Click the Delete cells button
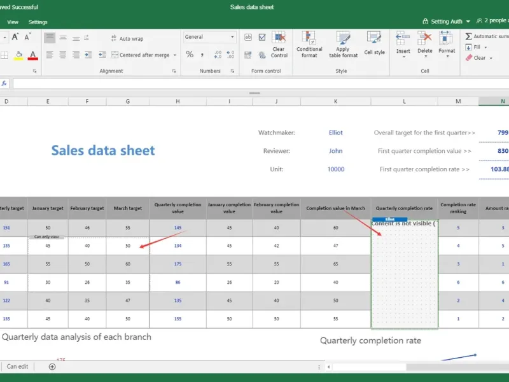 point(425,43)
